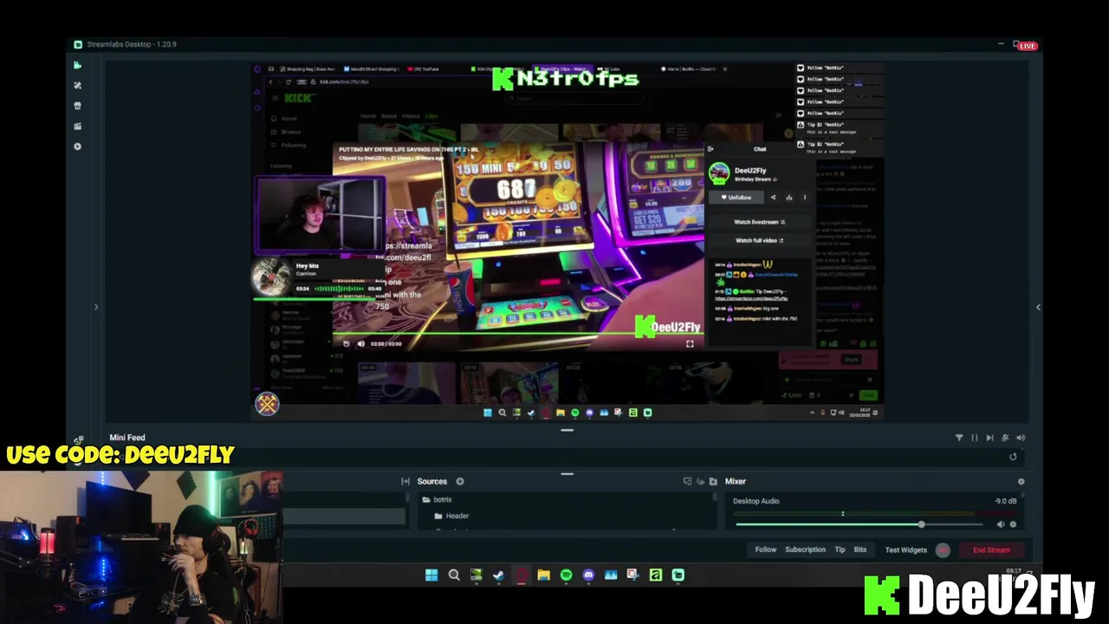Send a test Tip alert
Image resolution: width=1109 pixels, height=624 pixels.
(840, 549)
